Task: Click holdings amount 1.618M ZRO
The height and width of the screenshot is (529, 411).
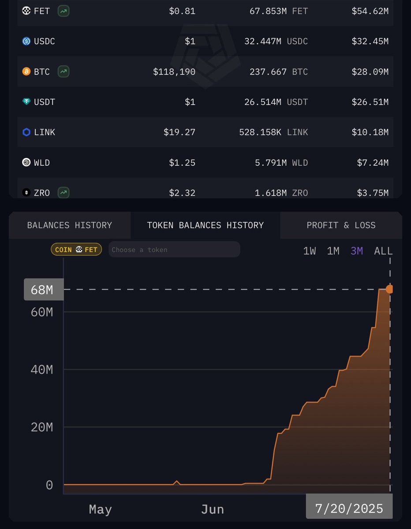Action: point(281,193)
